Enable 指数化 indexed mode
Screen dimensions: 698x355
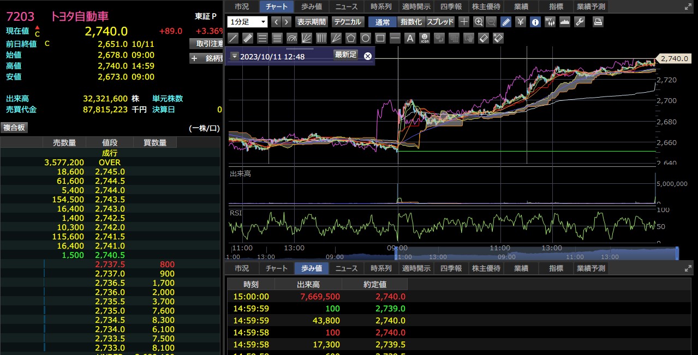411,22
